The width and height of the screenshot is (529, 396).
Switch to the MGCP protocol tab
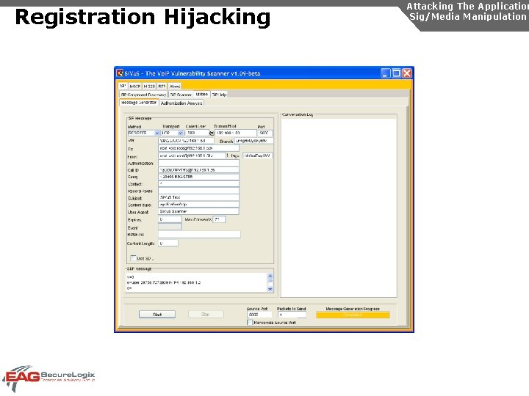click(135, 87)
